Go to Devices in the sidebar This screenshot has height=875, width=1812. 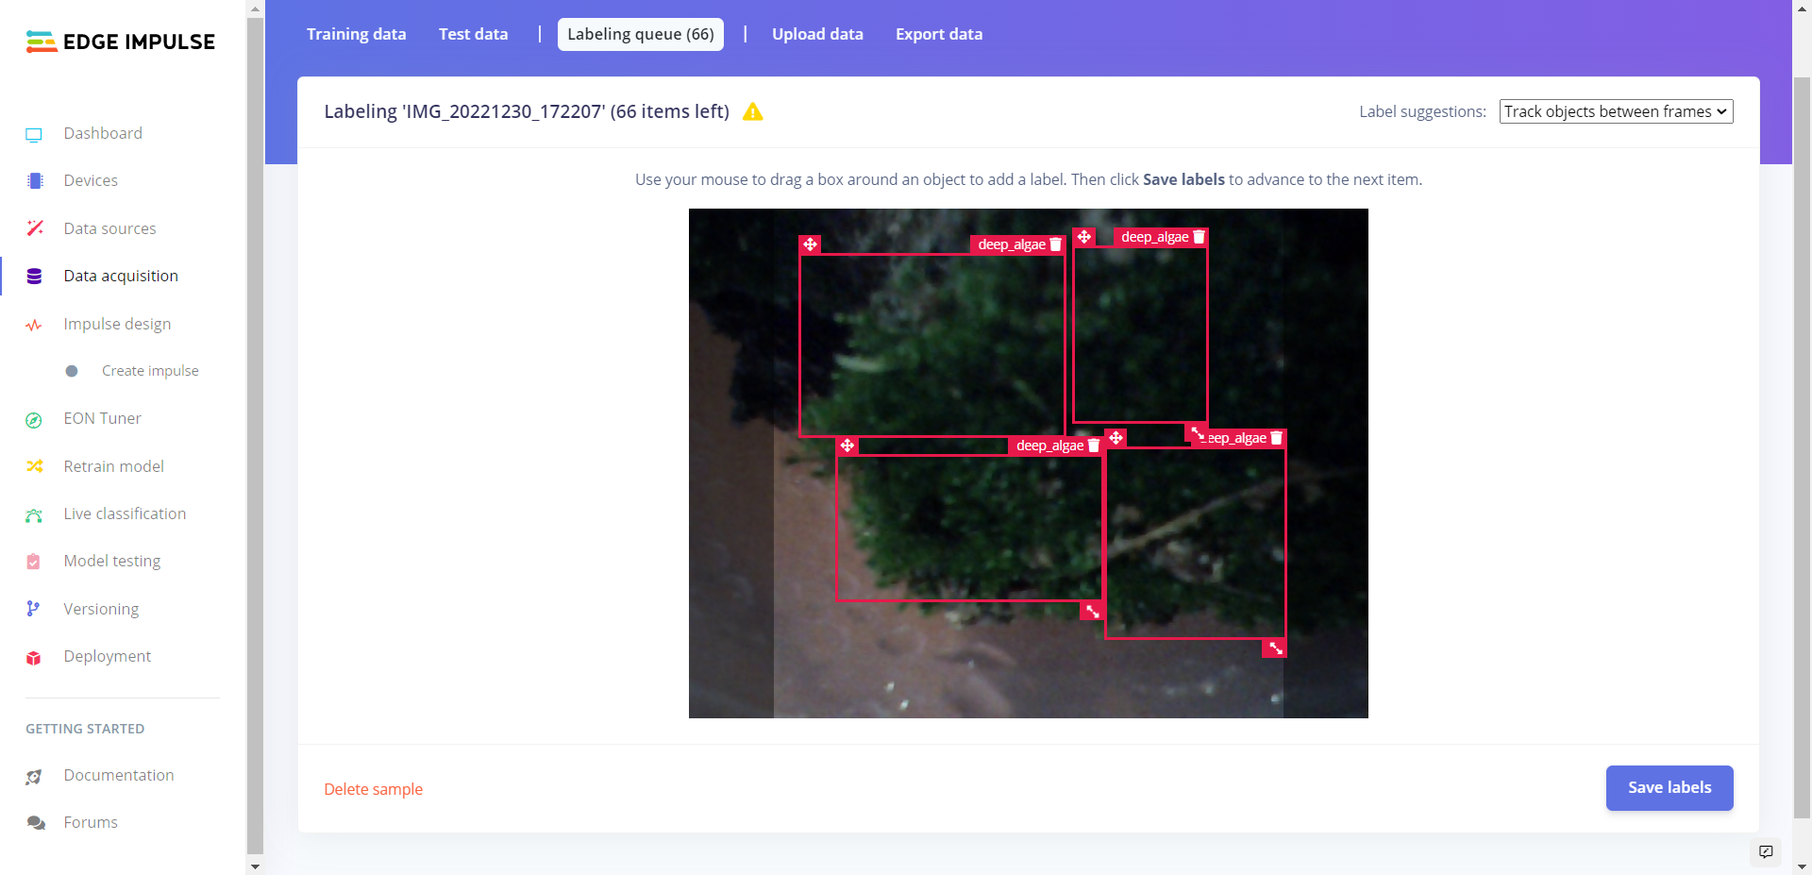[x=91, y=180]
